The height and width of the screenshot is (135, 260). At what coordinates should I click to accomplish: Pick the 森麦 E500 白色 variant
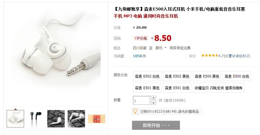click(237, 76)
